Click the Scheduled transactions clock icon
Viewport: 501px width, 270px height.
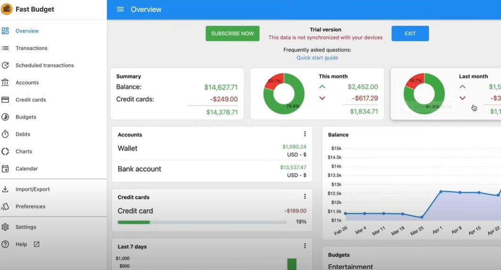(x=5, y=65)
